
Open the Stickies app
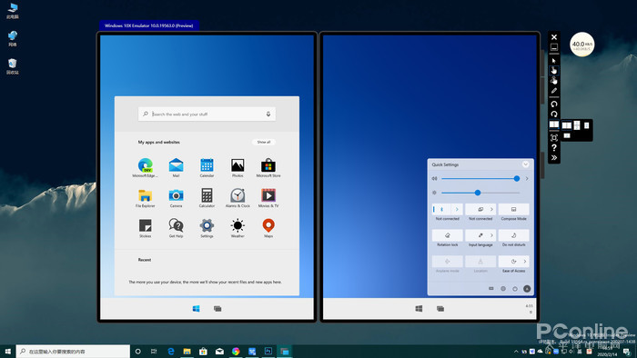pos(145,228)
